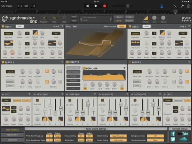Viewport: 192px width, 144px height.
Task: Switch to the Synth tab
Action: 119,21
